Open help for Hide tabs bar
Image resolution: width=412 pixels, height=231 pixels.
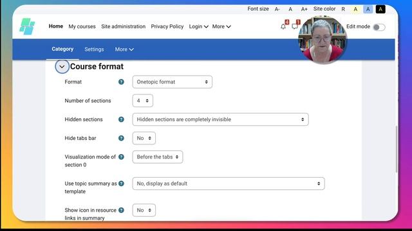121,138
